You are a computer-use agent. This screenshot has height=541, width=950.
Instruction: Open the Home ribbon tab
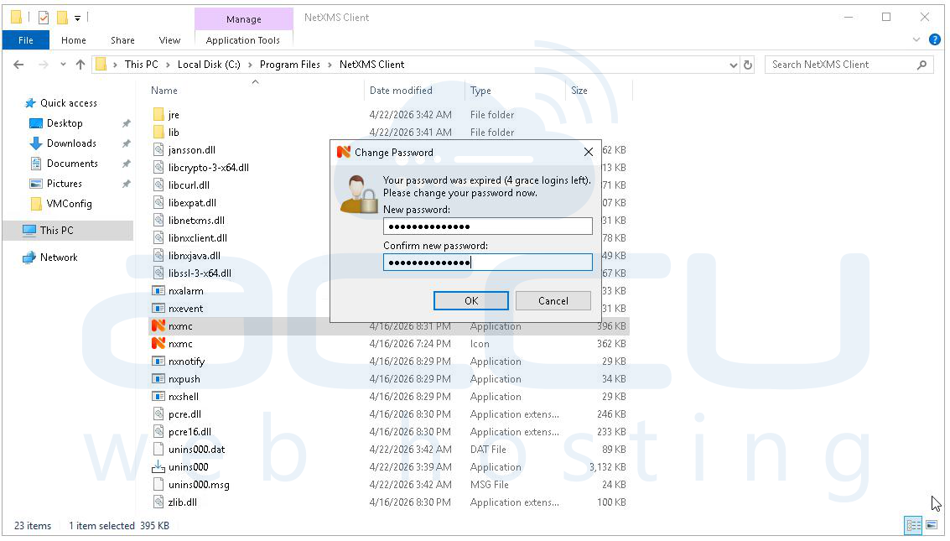point(73,40)
